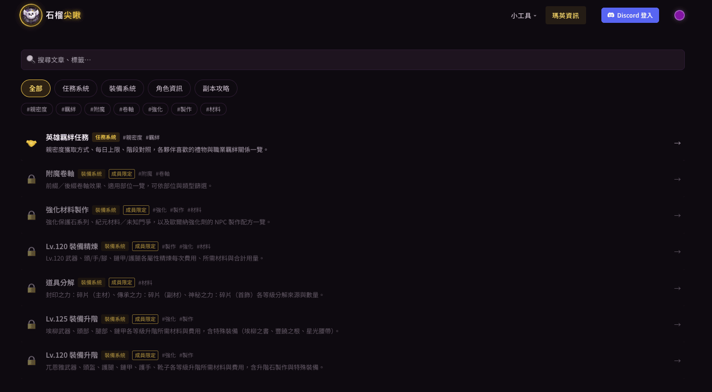Image resolution: width=712 pixels, height=392 pixels.
Task: Select the 副本攻略 category filter
Action: pos(216,88)
